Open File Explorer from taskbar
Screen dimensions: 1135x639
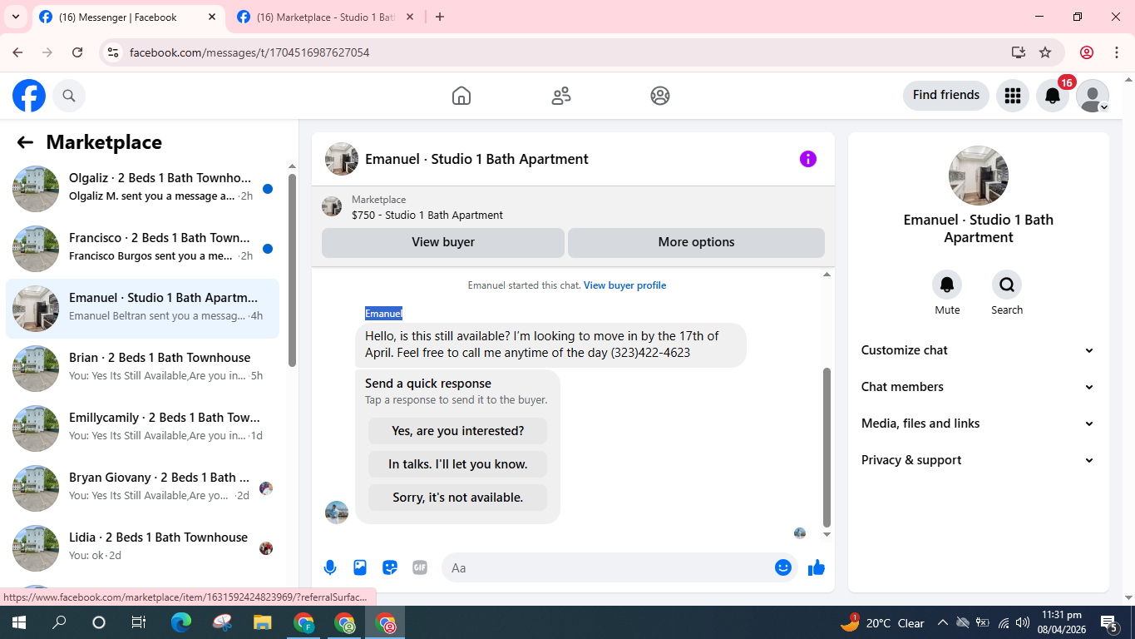pos(263,622)
